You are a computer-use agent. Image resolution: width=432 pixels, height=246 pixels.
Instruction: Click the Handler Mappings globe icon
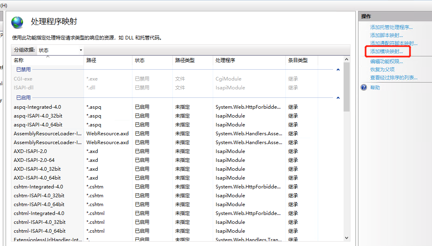17,23
